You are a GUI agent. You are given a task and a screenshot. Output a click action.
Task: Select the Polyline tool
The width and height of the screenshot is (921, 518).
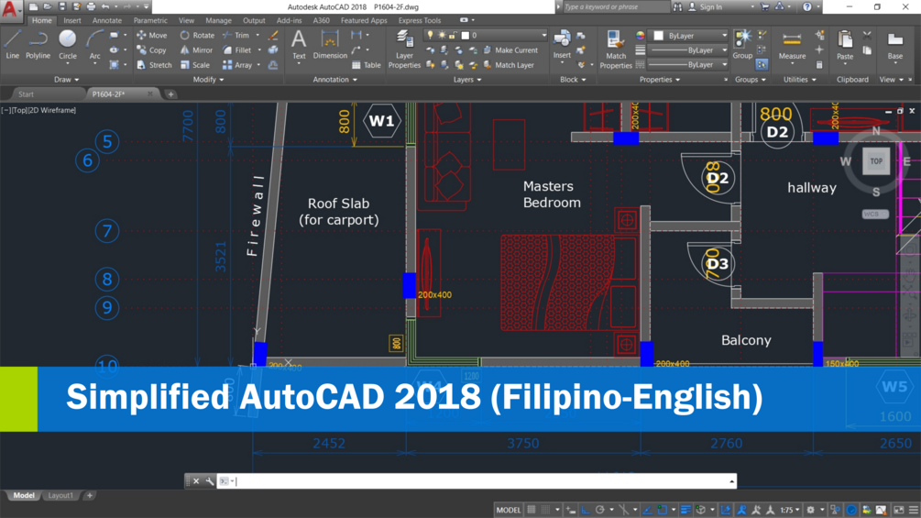(38, 45)
